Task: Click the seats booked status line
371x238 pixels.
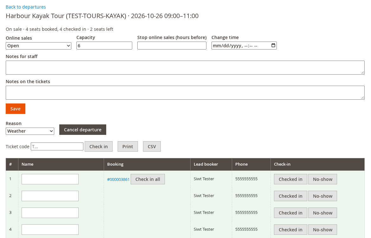Action: tap(59, 29)
